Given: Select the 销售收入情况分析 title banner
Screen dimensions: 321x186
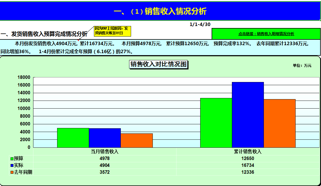Looking at the screenshot, I should pos(160,11).
